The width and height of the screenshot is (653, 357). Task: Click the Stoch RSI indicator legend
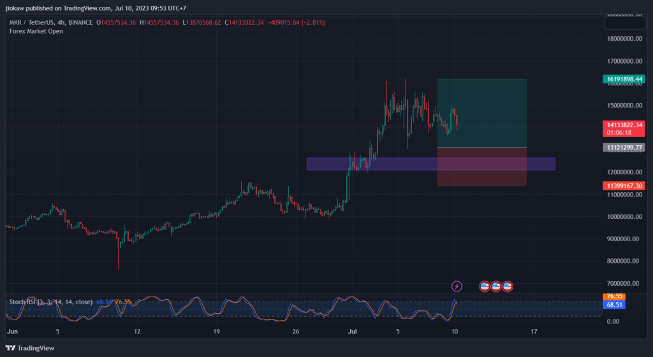point(51,302)
